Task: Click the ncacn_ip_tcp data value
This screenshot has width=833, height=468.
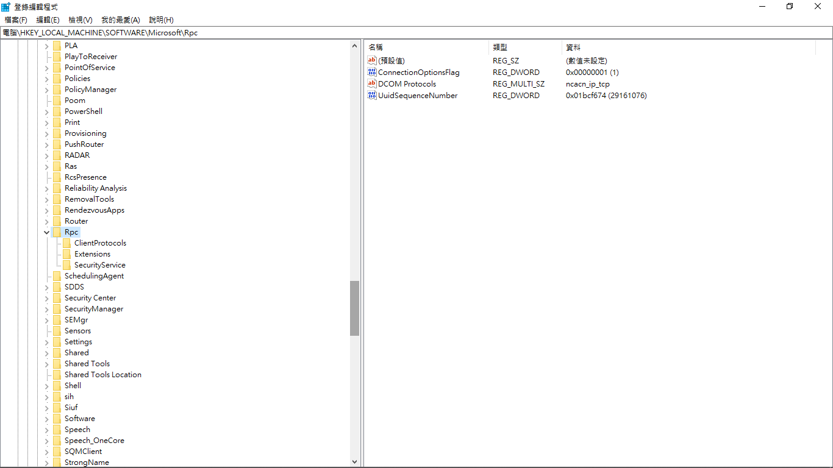Action: pos(588,84)
